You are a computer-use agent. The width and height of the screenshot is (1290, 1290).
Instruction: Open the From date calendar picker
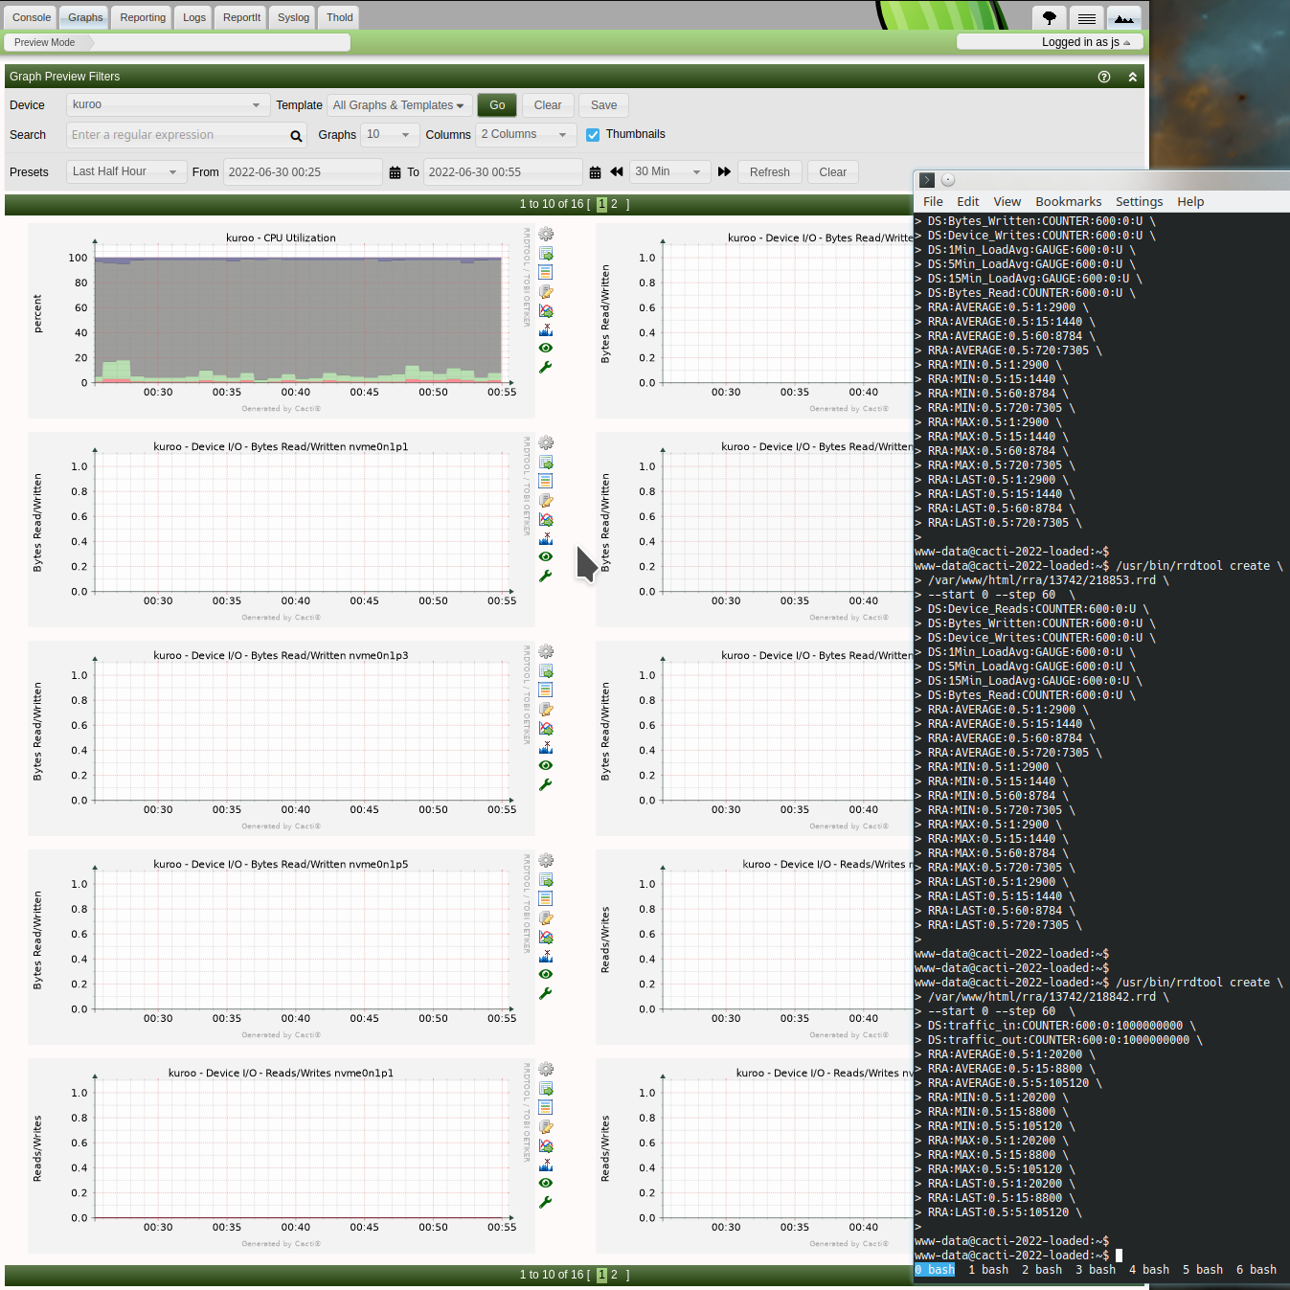[395, 172]
